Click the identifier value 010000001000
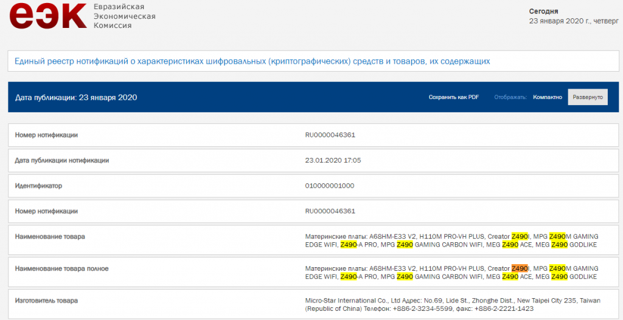The image size is (623, 320). click(x=329, y=186)
